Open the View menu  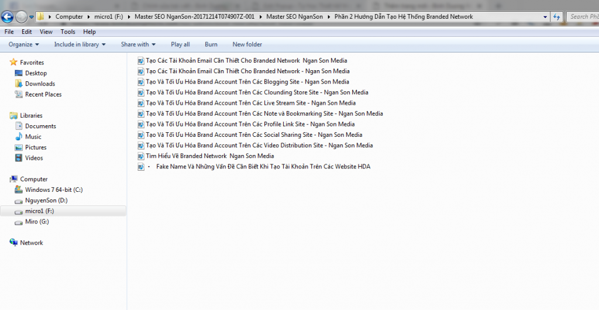46,32
